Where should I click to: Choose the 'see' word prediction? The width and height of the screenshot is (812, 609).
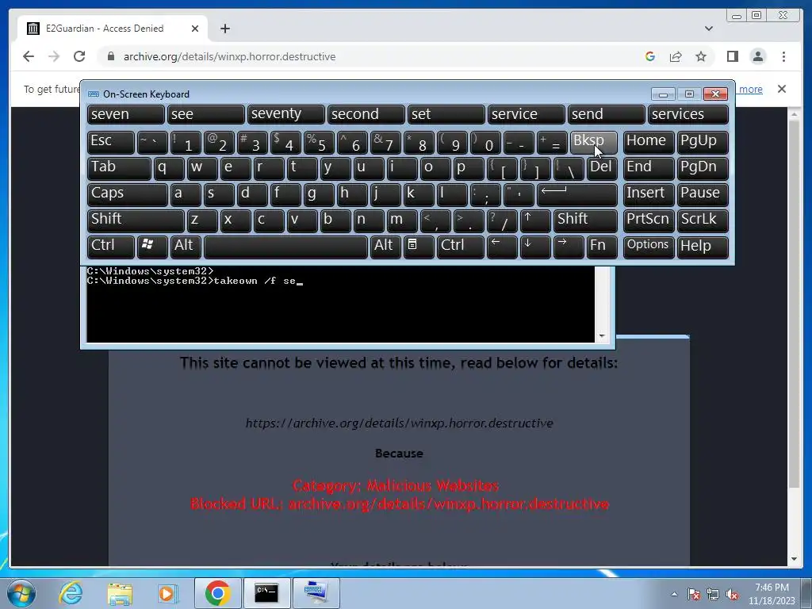(x=205, y=114)
